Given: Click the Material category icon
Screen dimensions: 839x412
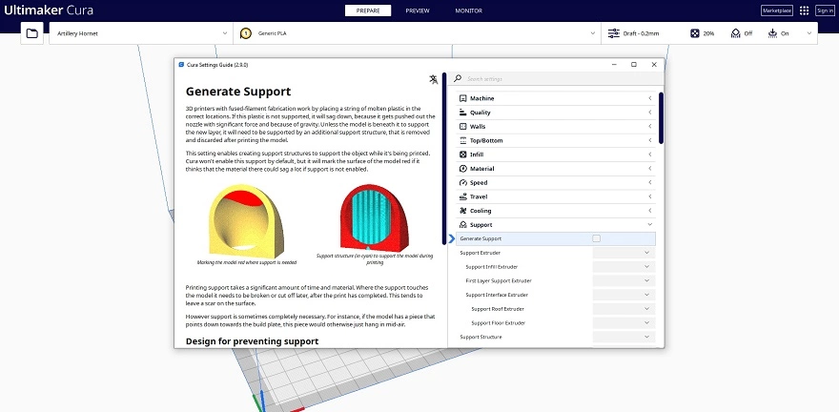Looking at the screenshot, I should pyautogui.click(x=462, y=169).
